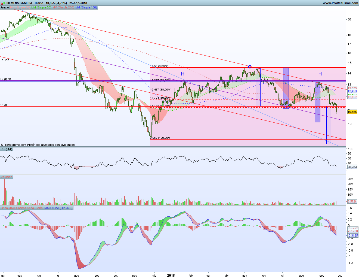
Task: Select the left blue H annotation
Action: tap(183, 74)
